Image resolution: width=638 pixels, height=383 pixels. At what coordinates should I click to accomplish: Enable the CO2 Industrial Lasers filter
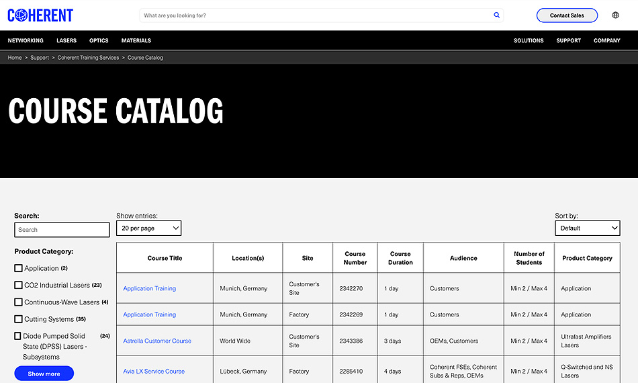point(19,285)
